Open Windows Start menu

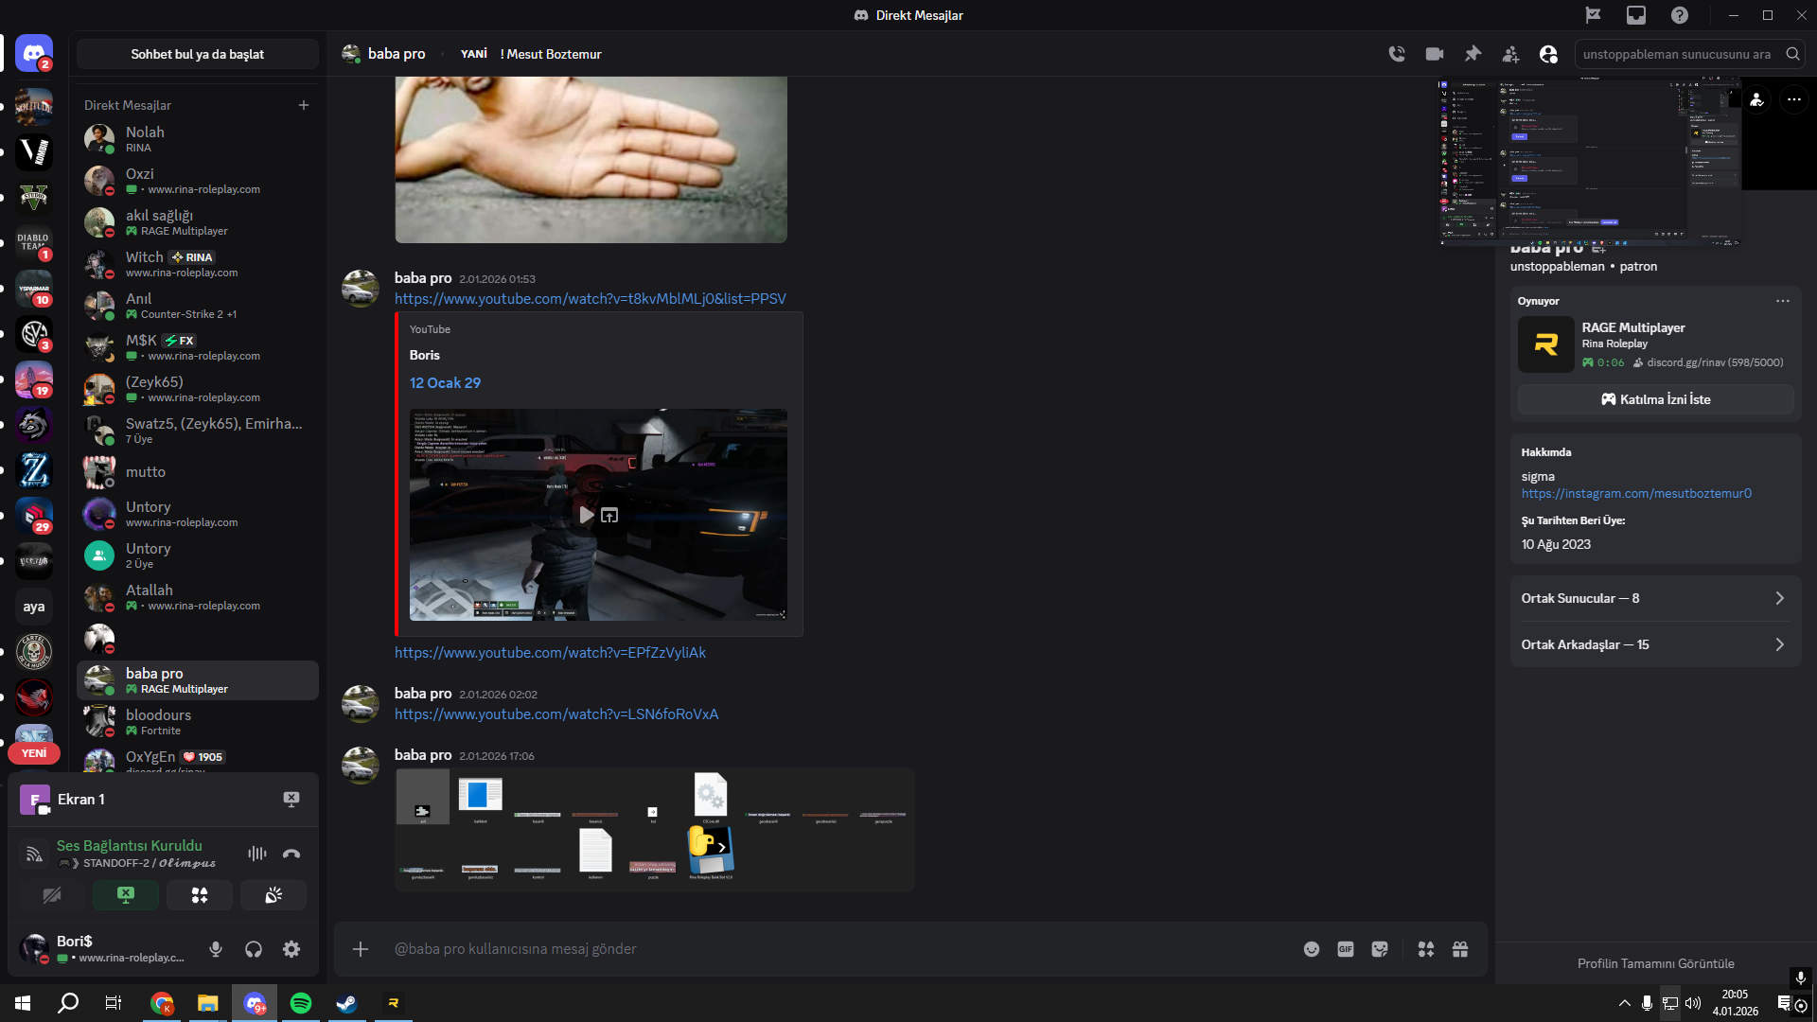[x=23, y=1003]
